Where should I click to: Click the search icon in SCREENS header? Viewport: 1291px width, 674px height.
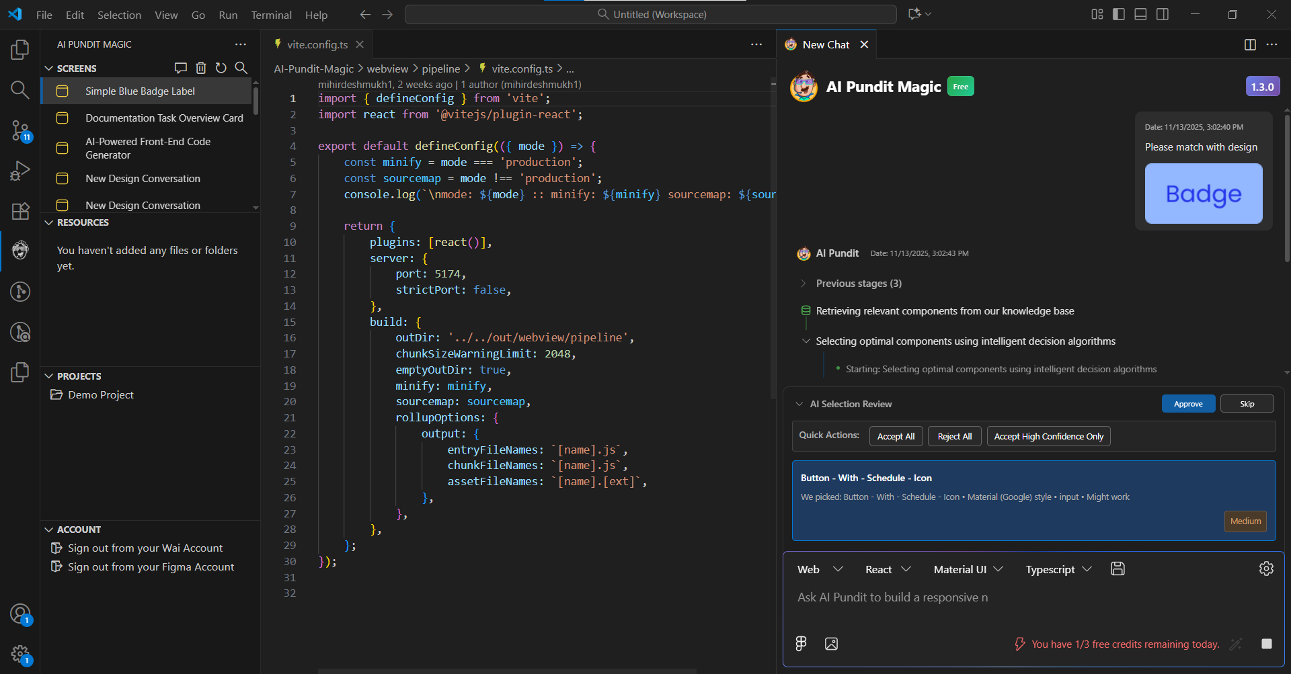pyautogui.click(x=241, y=67)
